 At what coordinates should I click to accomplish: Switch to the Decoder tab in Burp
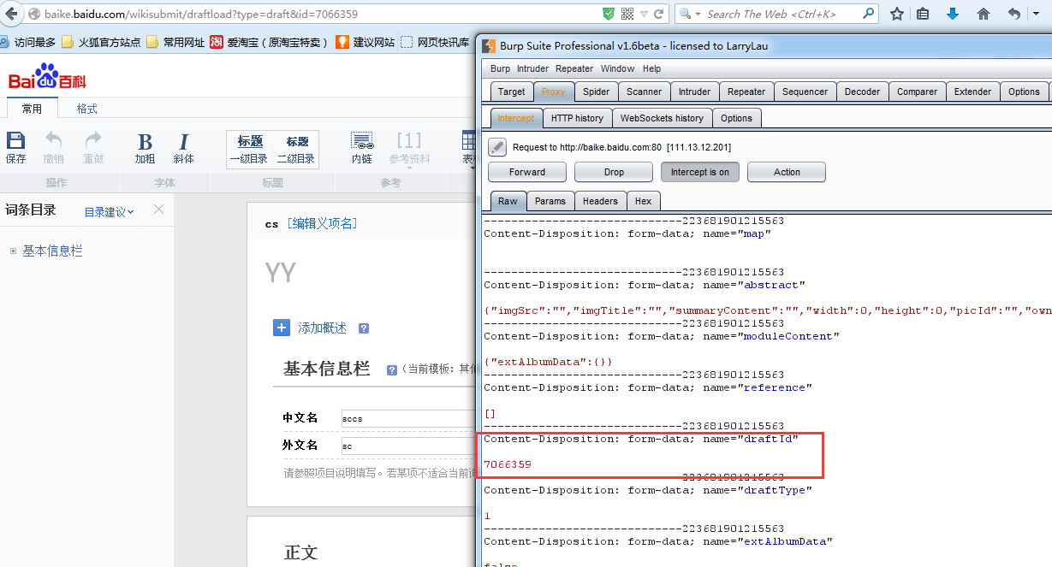coord(862,92)
